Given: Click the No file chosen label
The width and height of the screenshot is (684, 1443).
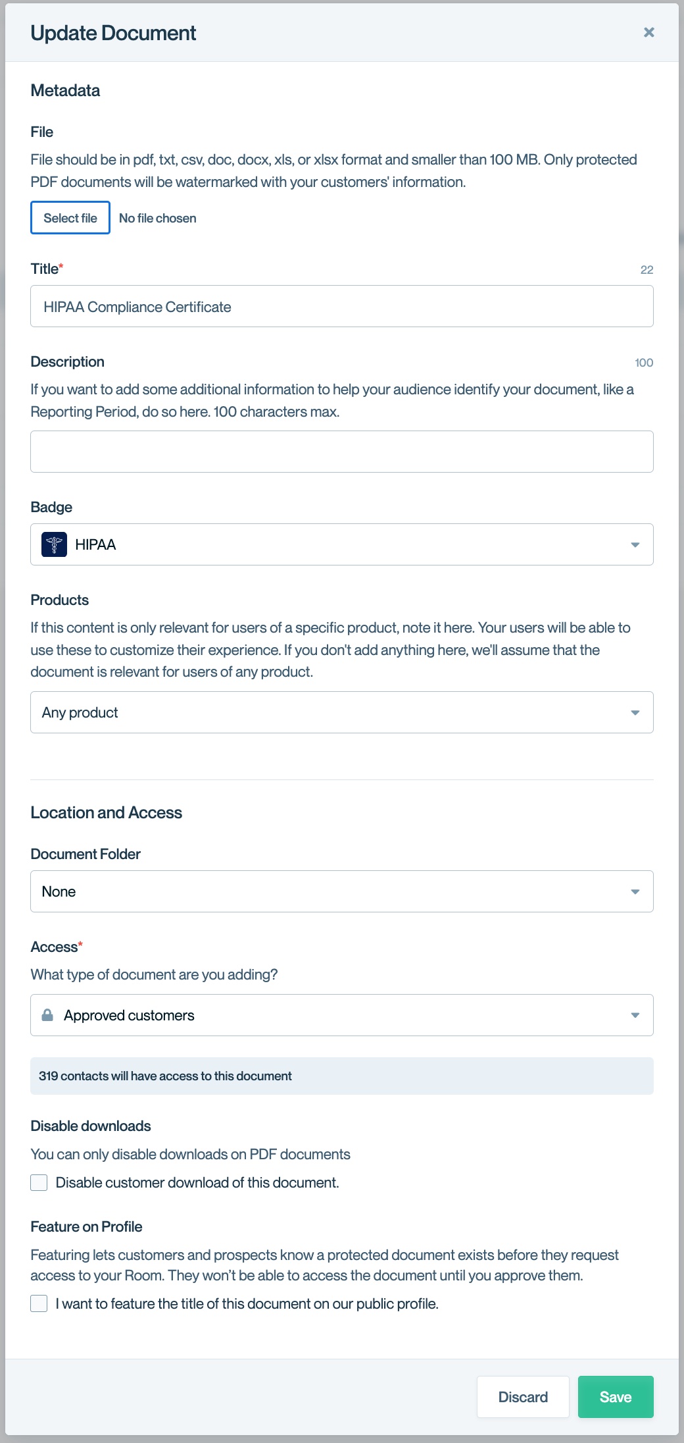Looking at the screenshot, I should pyautogui.click(x=158, y=218).
